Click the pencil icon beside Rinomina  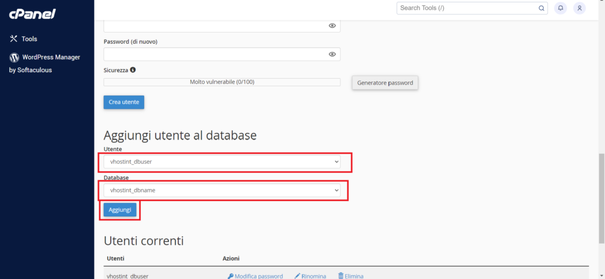297,276
